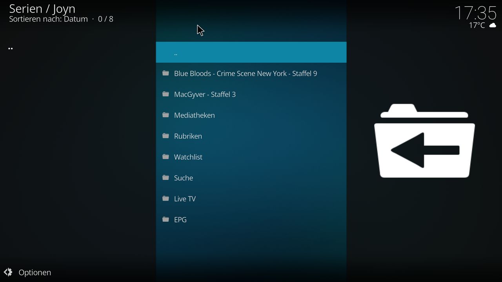This screenshot has height=282, width=502.
Task: Open MacGyver - Staffel 3 entry
Action: [x=251, y=94]
